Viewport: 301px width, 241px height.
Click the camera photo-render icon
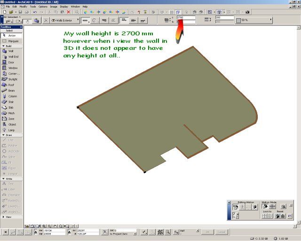point(247,12)
